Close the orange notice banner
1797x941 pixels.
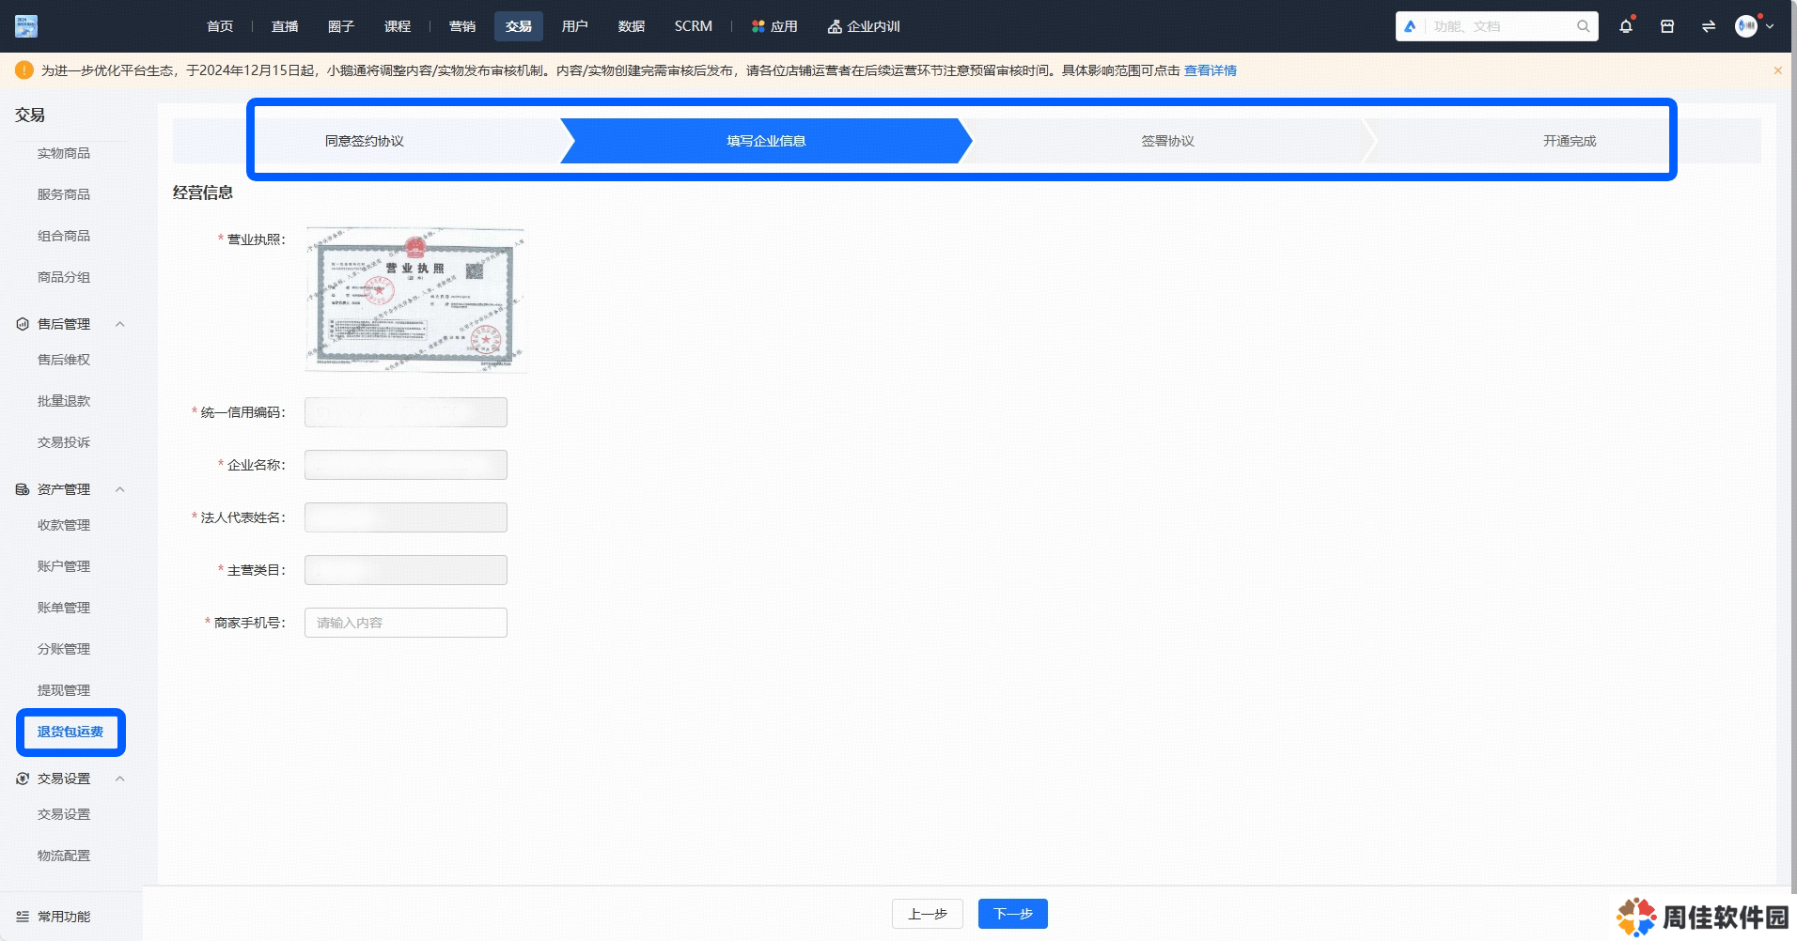1778,70
